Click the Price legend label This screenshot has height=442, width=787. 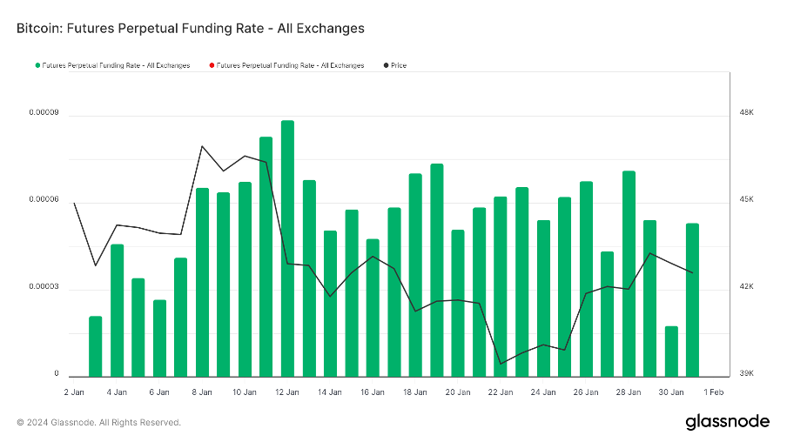(x=399, y=65)
